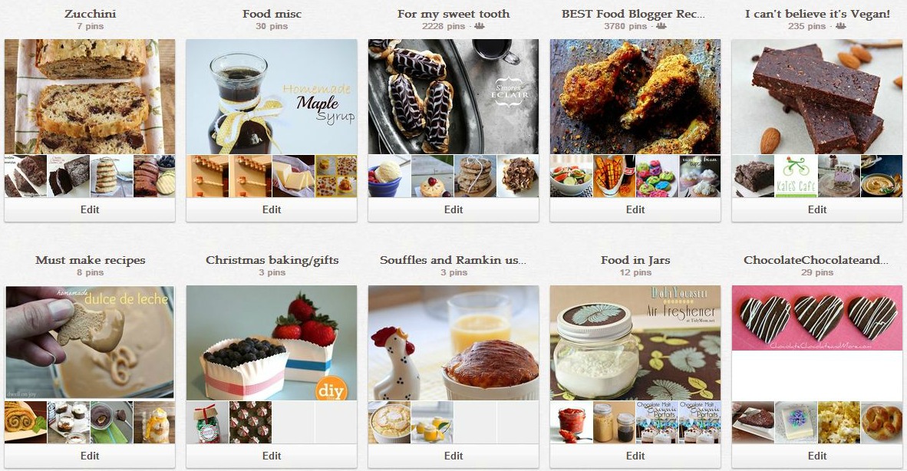Image resolution: width=907 pixels, height=471 pixels.
Task: Click the group icon beside 2228 pins
Action: coord(480,26)
